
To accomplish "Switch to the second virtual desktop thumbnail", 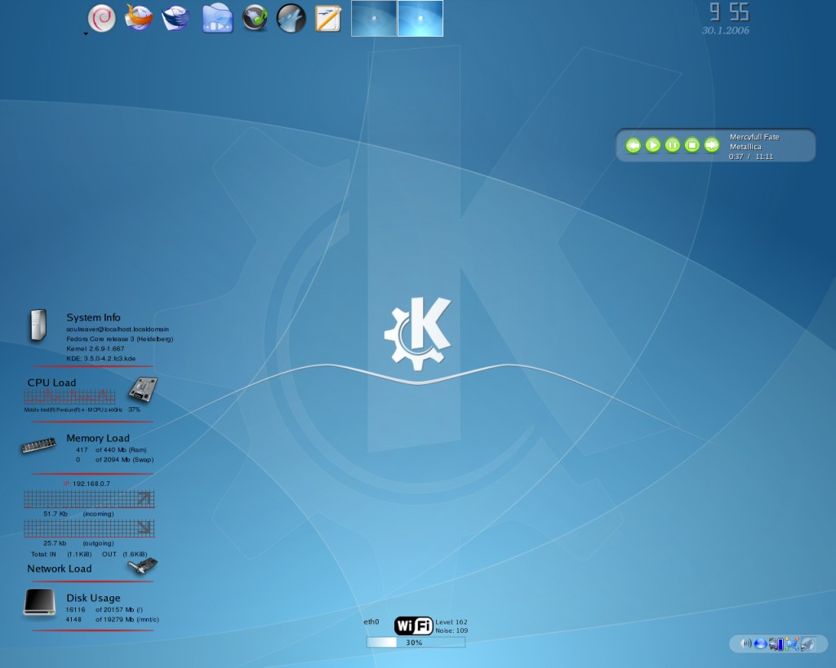I will point(420,18).
